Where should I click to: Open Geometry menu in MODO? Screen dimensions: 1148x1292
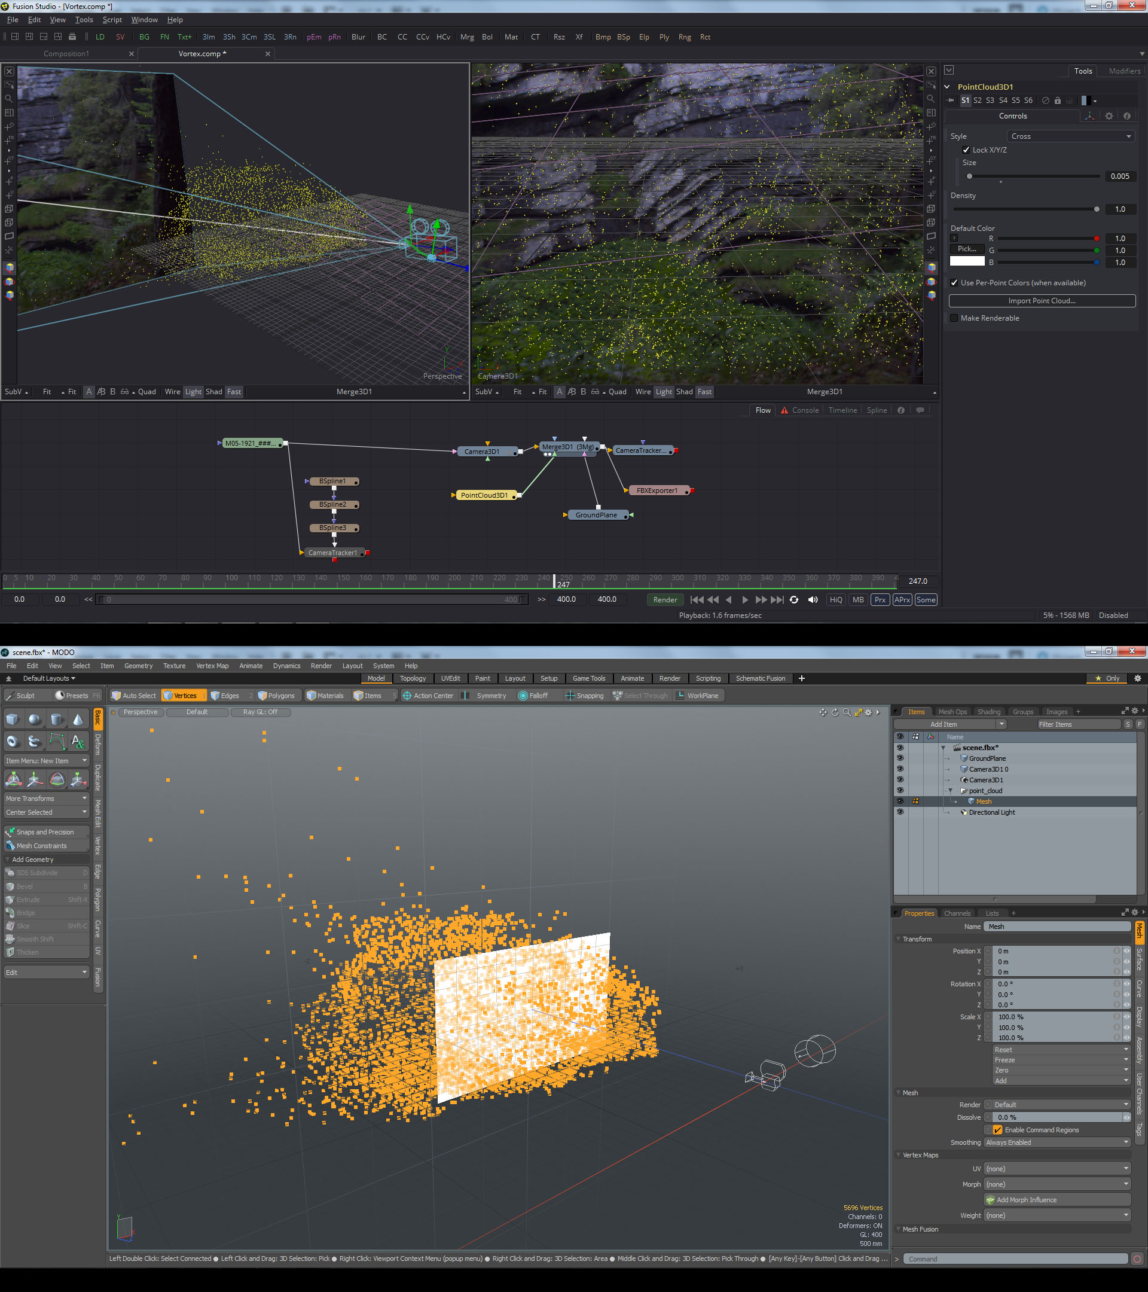(138, 666)
